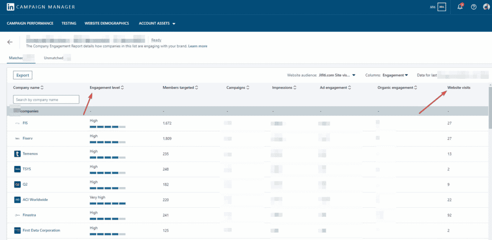Click the Search by company name field
The image size is (492, 240).
[46, 100]
